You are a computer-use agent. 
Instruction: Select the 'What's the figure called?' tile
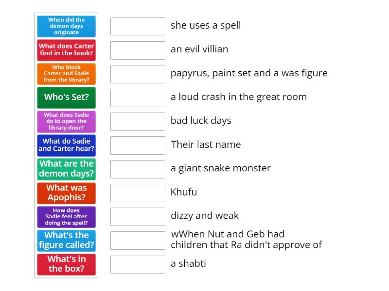pos(66,241)
